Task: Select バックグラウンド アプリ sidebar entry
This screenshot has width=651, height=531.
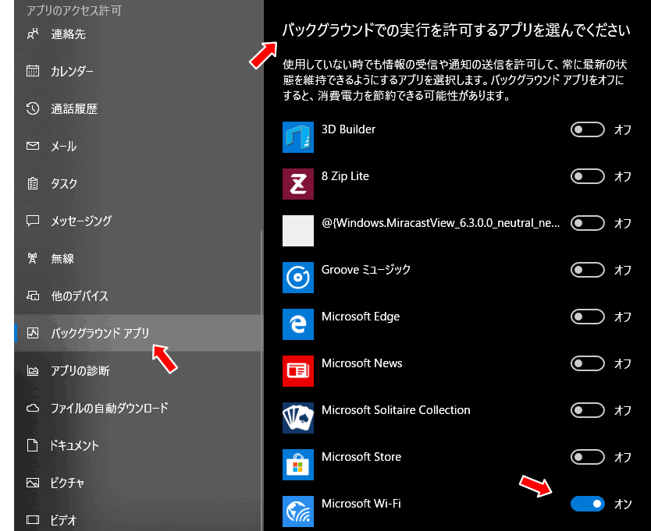Action: click(x=139, y=333)
